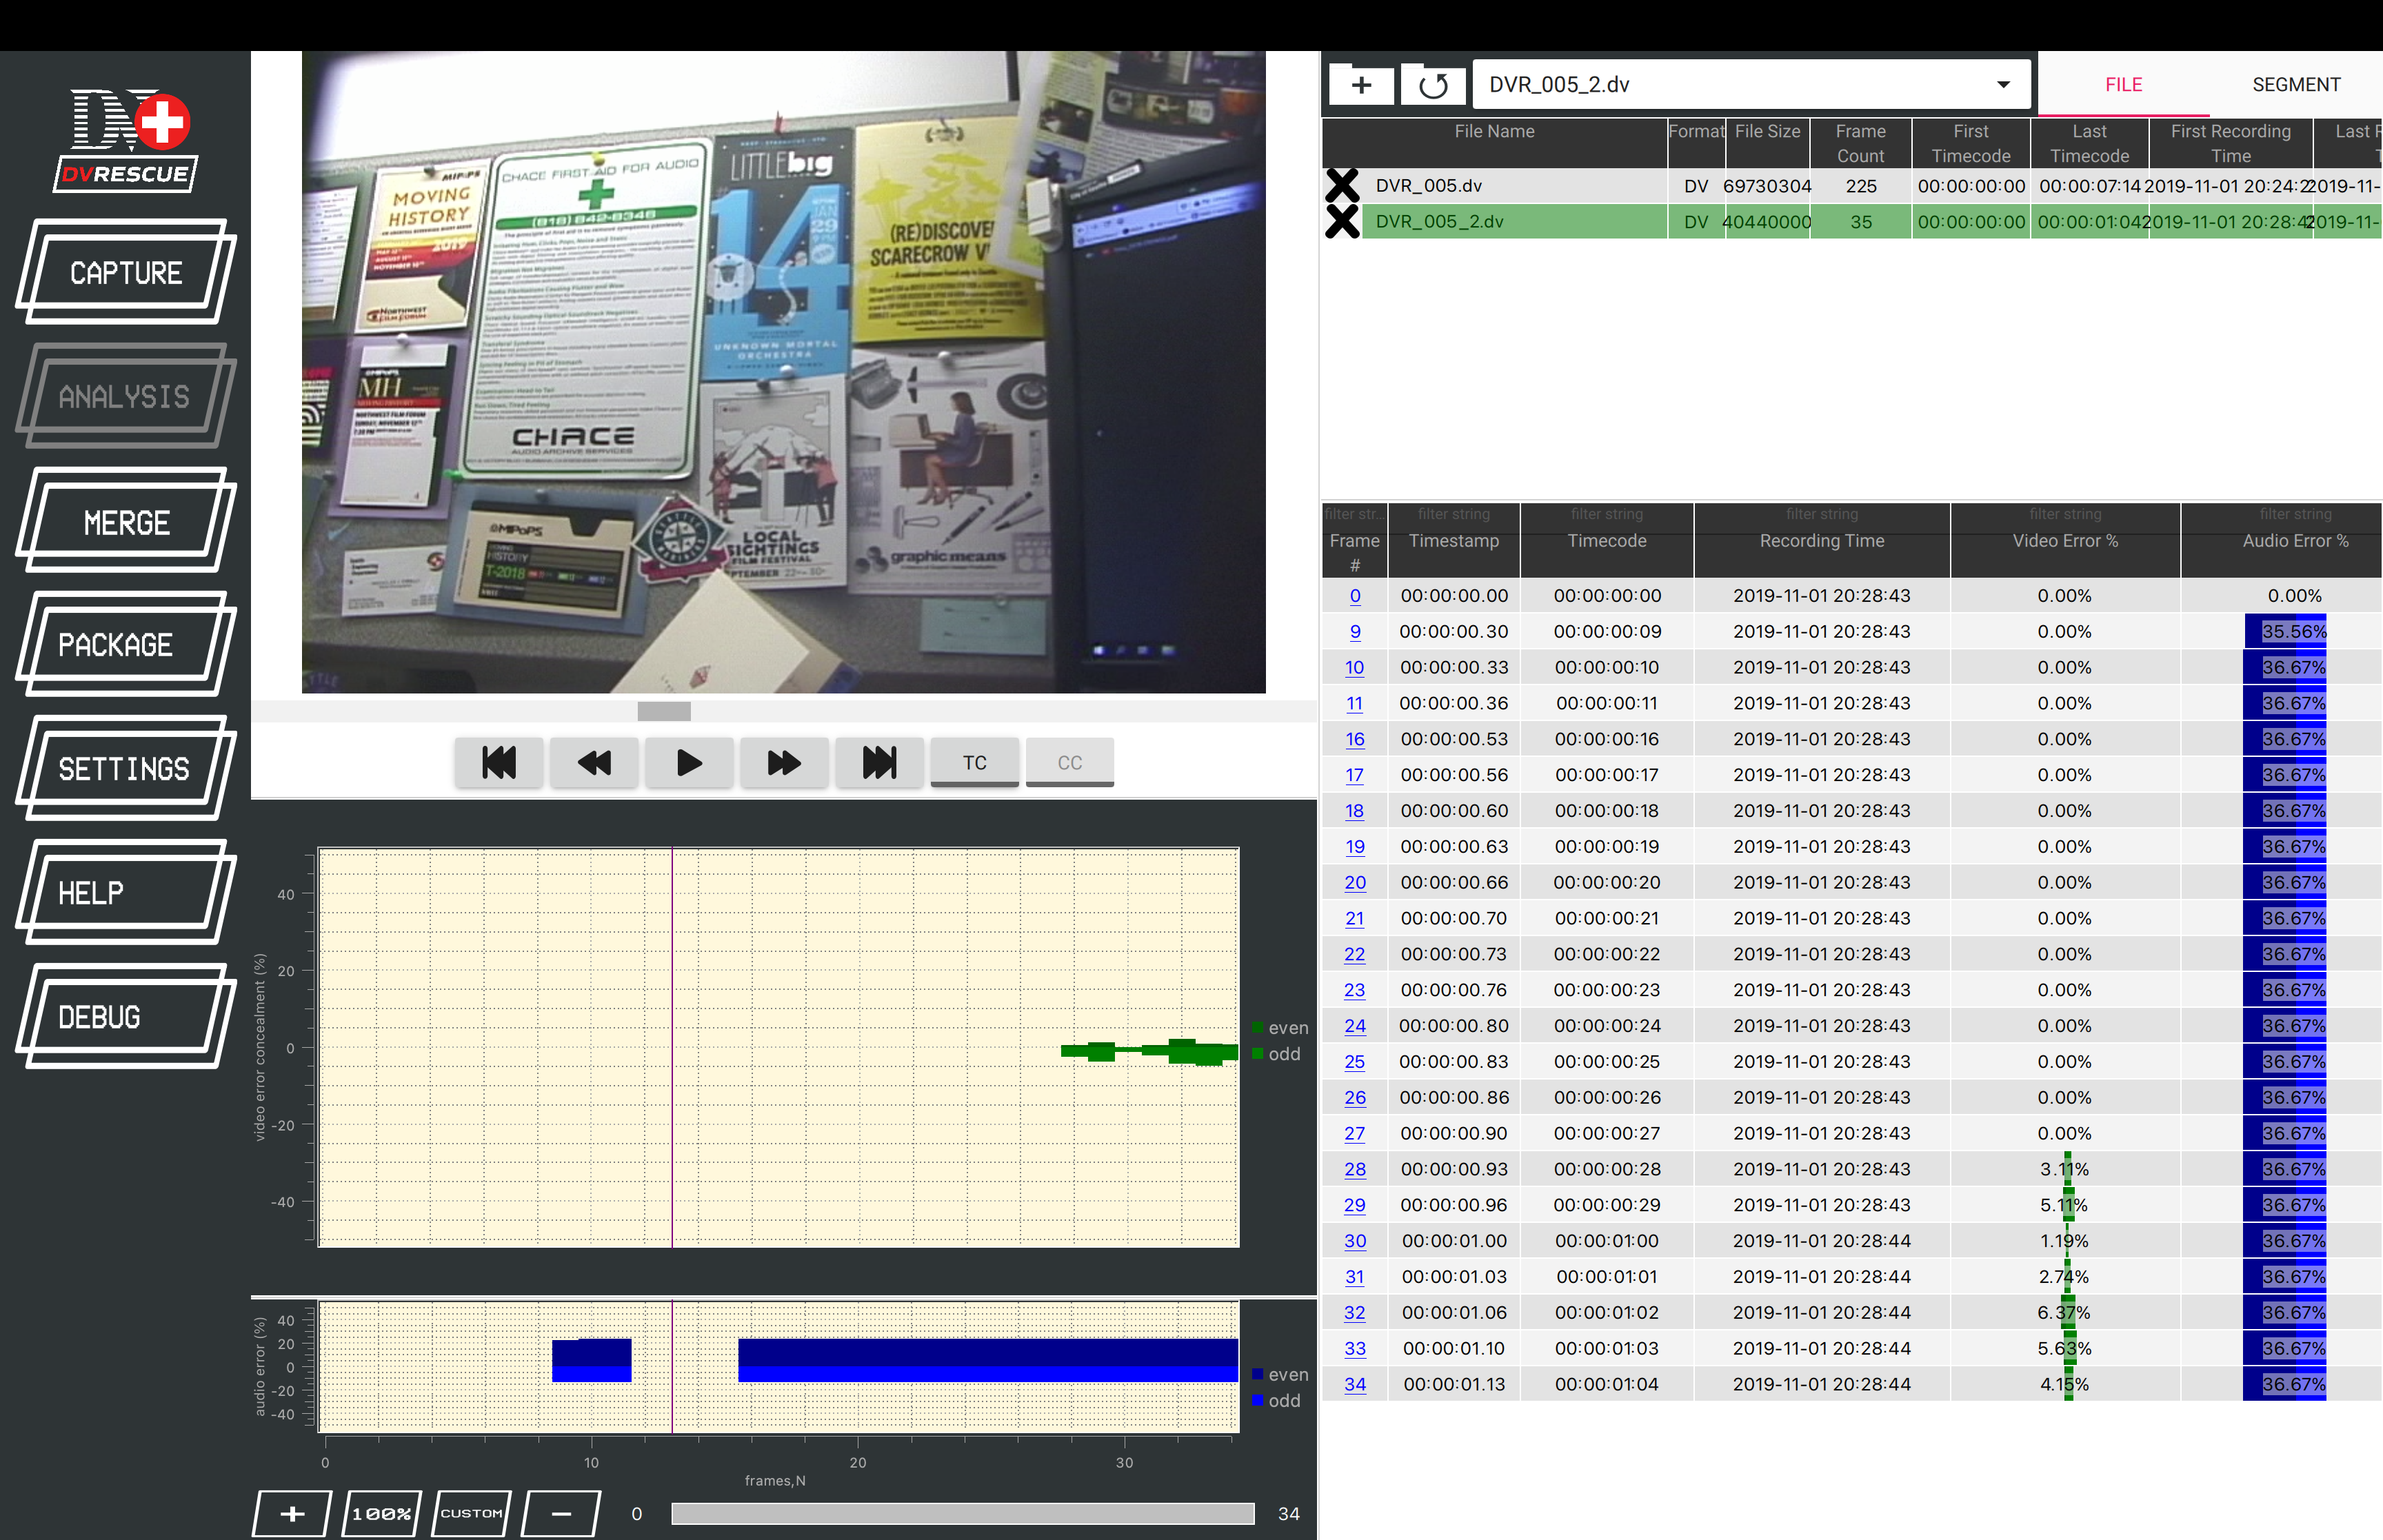
Task: Sort by the First Timecode column header
Action: [x=1970, y=143]
